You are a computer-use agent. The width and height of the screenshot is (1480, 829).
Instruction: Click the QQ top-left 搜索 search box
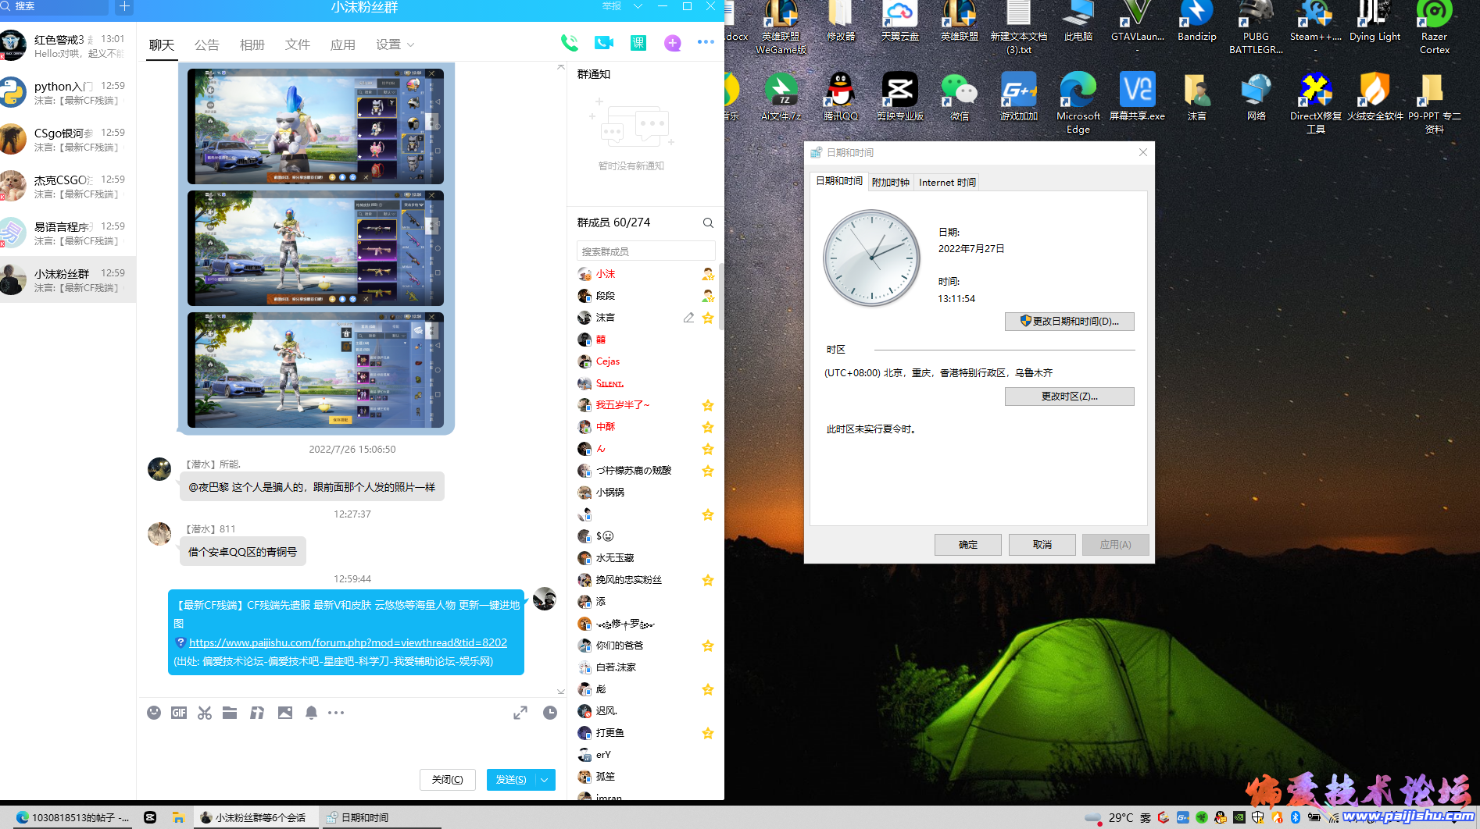pos(55,7)
